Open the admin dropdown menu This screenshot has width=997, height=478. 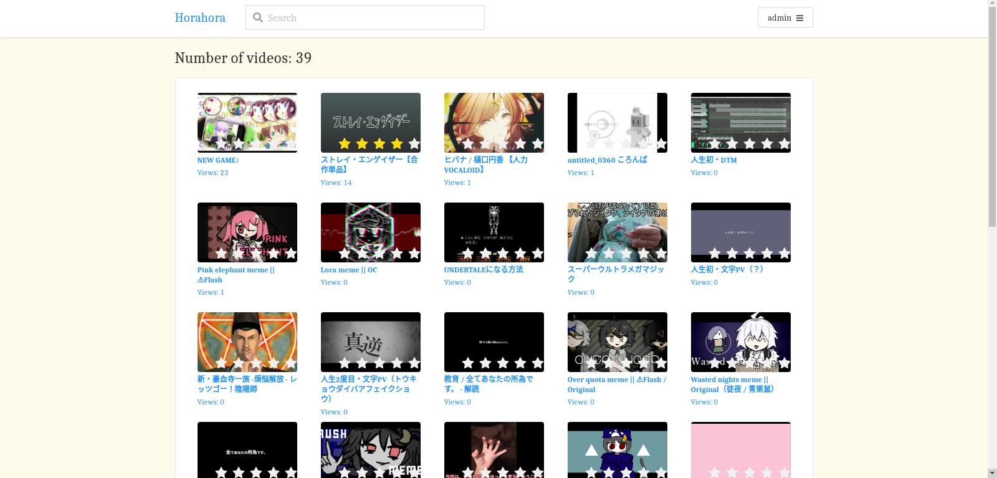click(x=785, y=17)
